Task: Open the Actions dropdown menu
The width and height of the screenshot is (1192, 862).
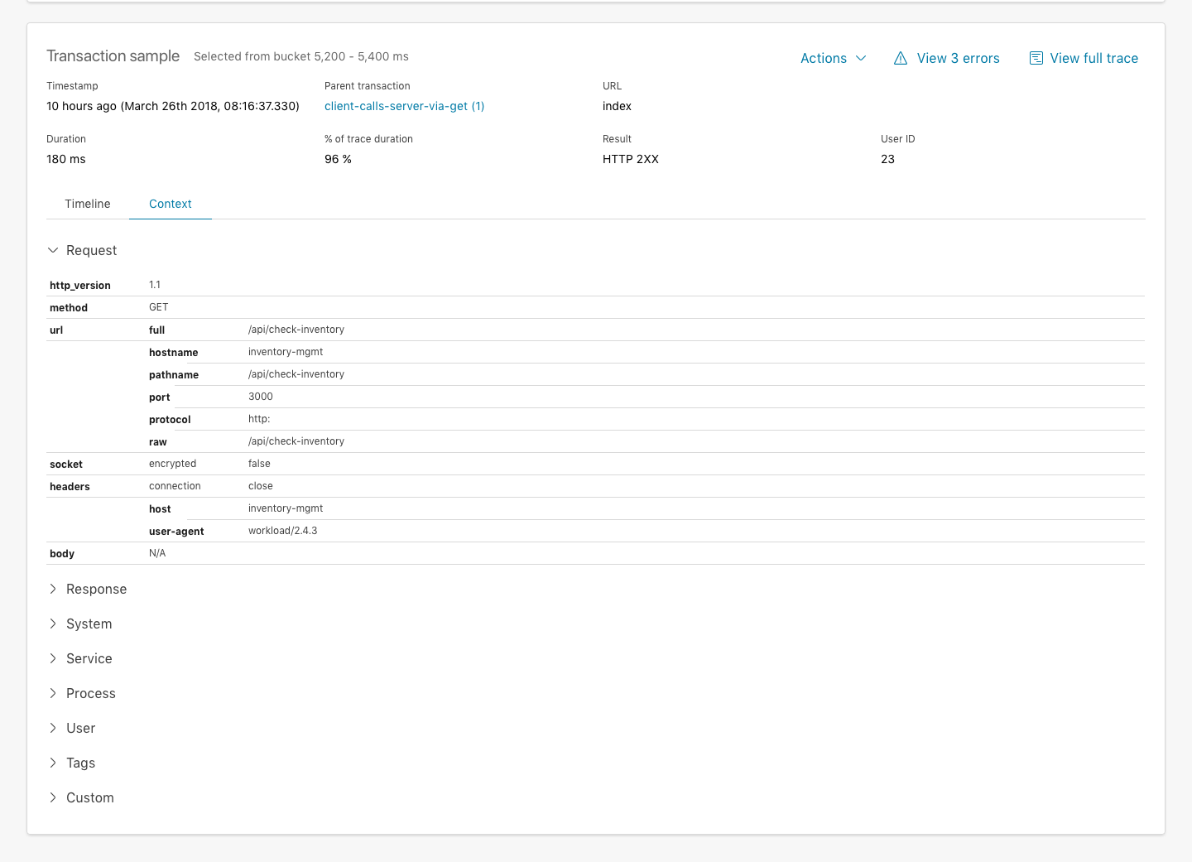Action: coord(832,58)
